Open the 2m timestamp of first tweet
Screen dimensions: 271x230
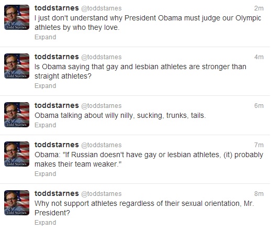pos(259,8)
